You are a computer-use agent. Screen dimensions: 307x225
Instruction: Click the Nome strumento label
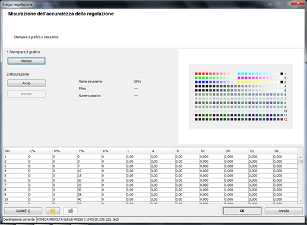(90, 82)
